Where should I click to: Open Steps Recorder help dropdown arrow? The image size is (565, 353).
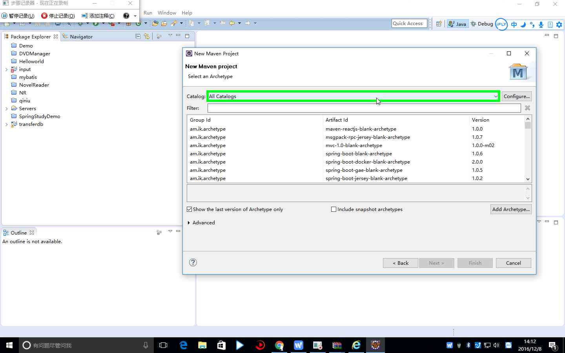[x=135, y=16]
